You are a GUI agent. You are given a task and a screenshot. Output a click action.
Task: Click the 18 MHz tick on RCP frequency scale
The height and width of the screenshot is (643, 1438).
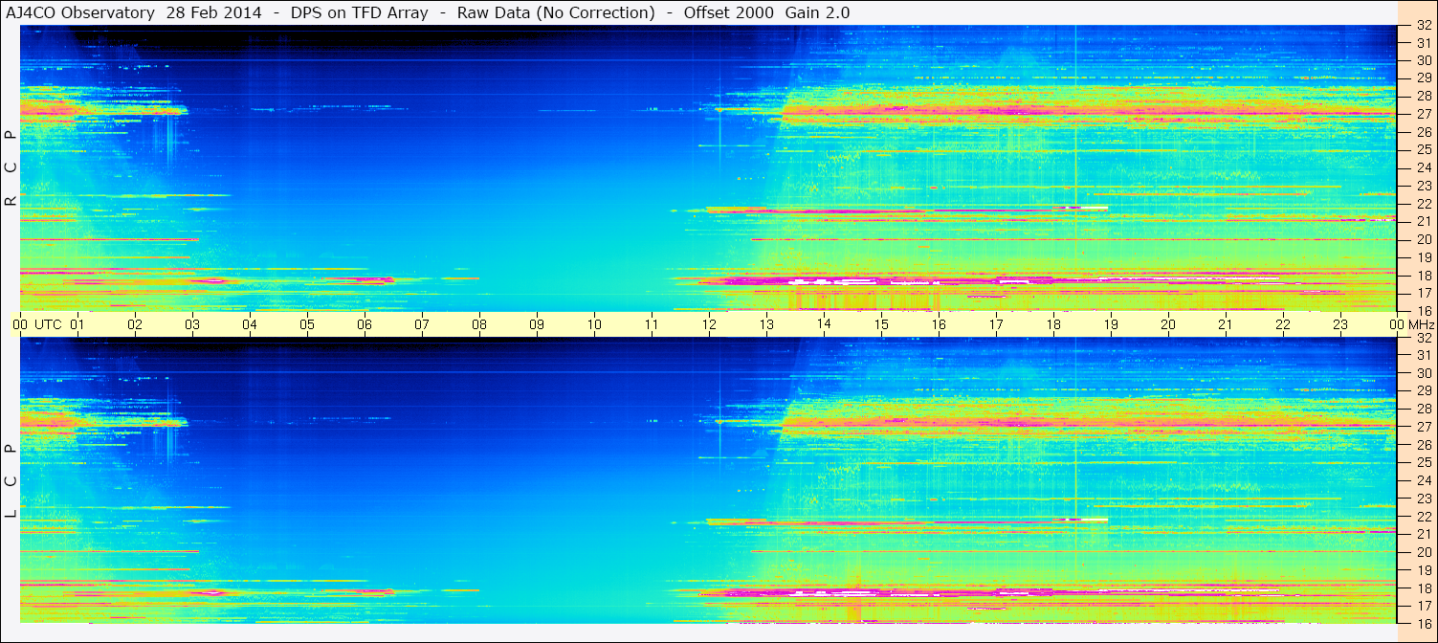[1424, 276]
